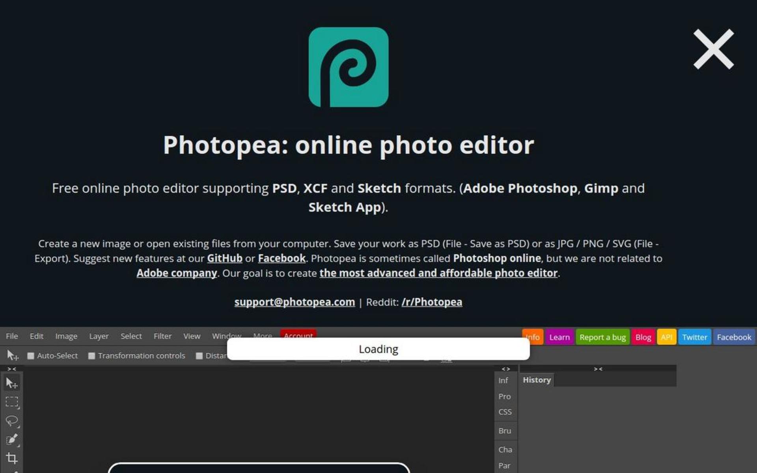Open most advanced and affordable photo editor link
Screen dimensions: 757x473
pos(438,273)
